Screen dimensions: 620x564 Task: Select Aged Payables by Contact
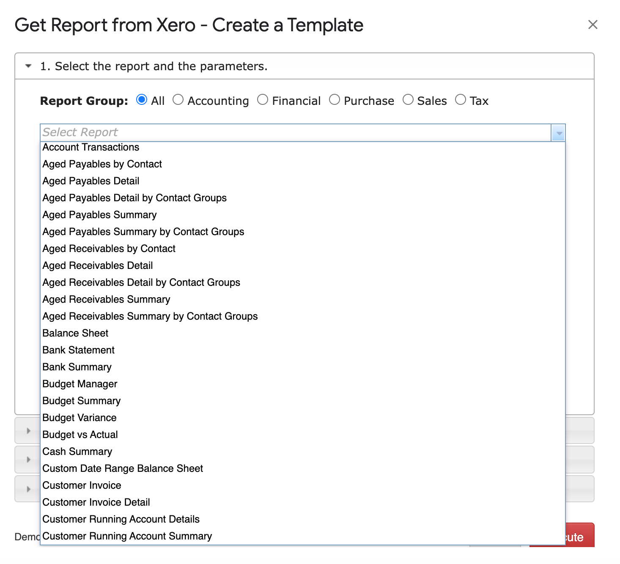click(x=303, y=164)
